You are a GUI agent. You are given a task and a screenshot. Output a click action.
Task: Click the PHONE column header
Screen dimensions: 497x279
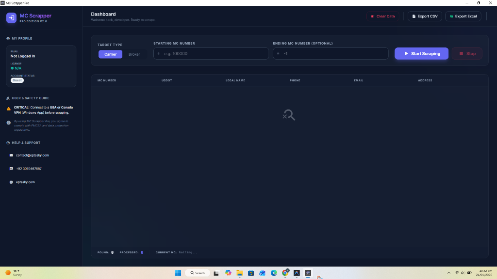(x=295, y=80)
